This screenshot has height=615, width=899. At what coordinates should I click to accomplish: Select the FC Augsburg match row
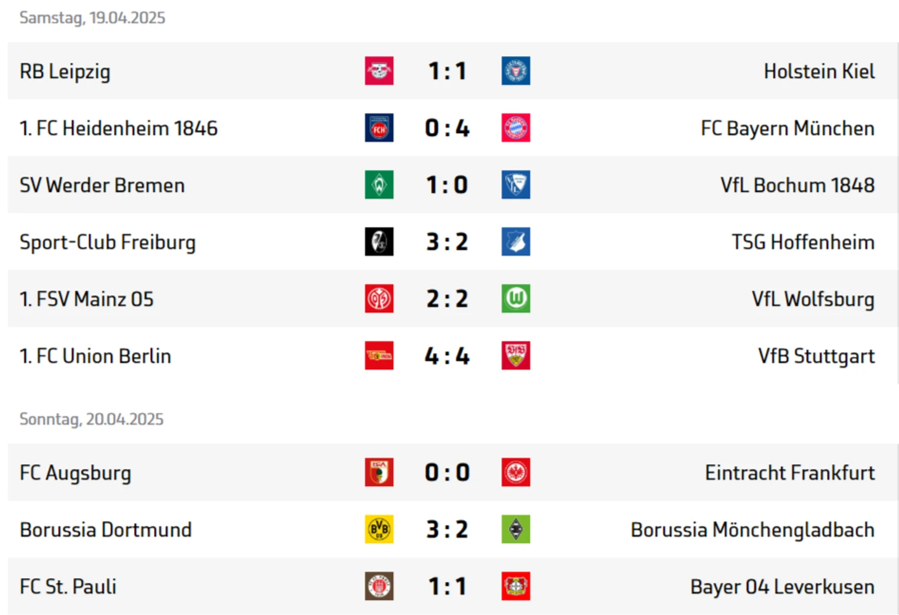(453, 472)
